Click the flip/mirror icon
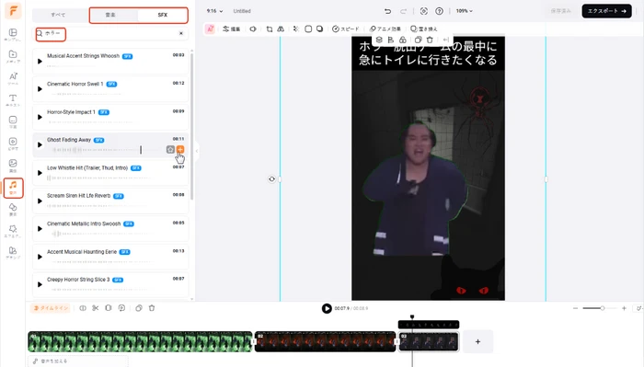 pos(281,29)
